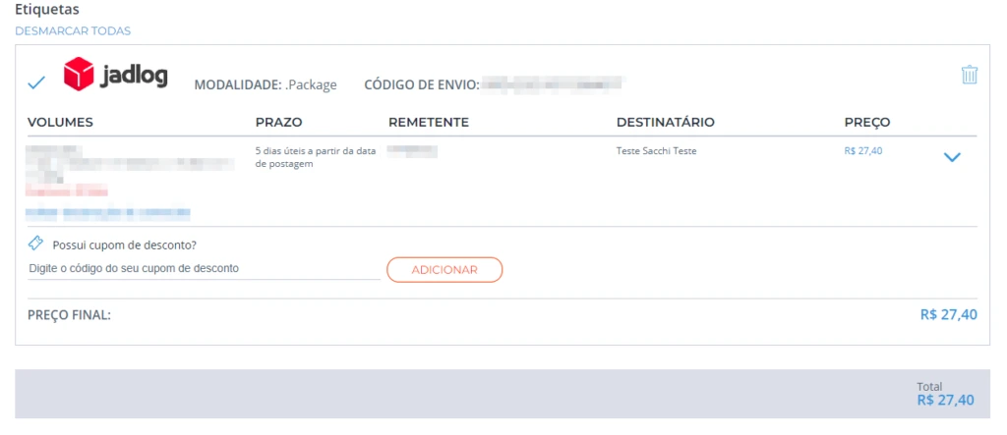Delete the Jadlog label with trash icon
This screenshot has width=1007, height=435.
click(x=970, y=75)
